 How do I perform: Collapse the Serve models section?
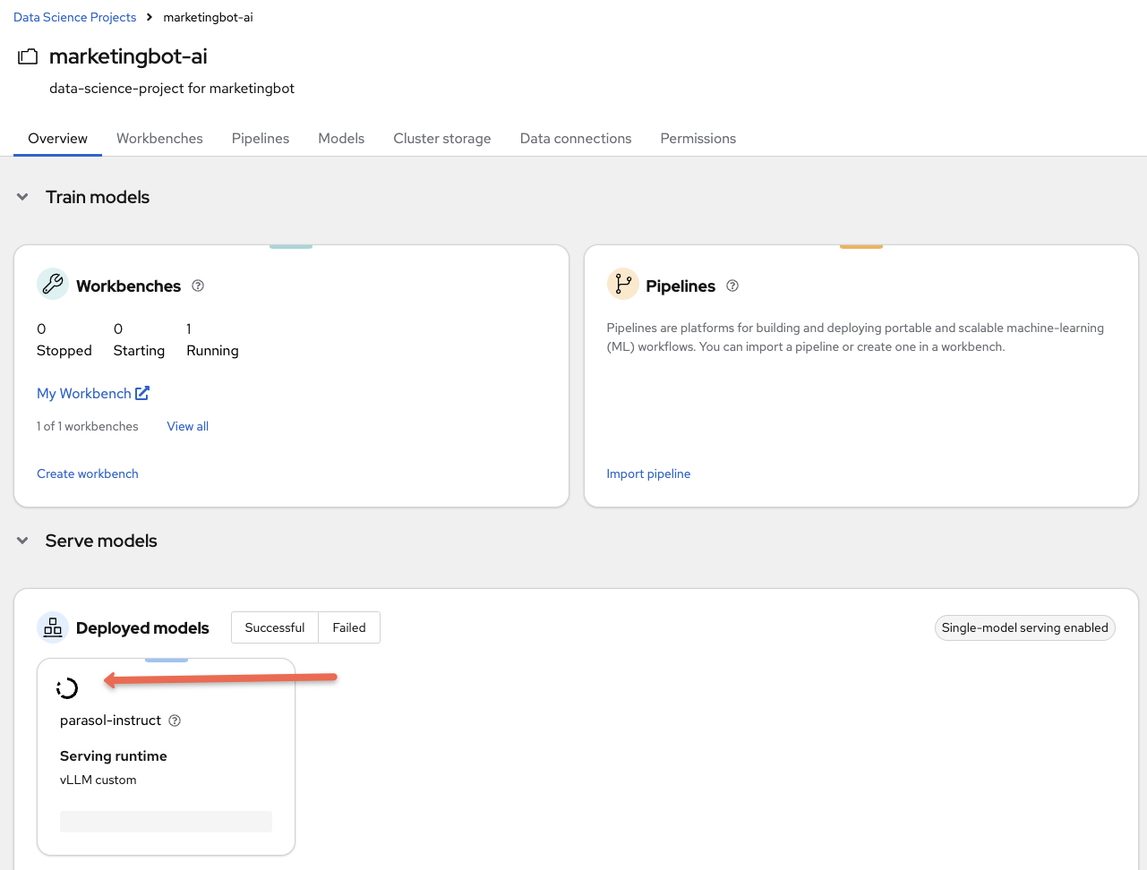coord(22,541)
